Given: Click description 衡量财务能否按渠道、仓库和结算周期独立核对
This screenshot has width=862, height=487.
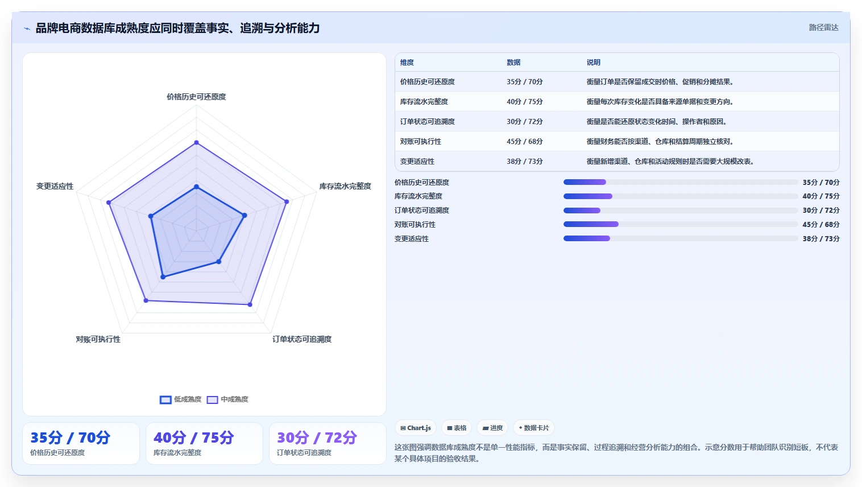Looking at the screenshot, I should [660, 142].
